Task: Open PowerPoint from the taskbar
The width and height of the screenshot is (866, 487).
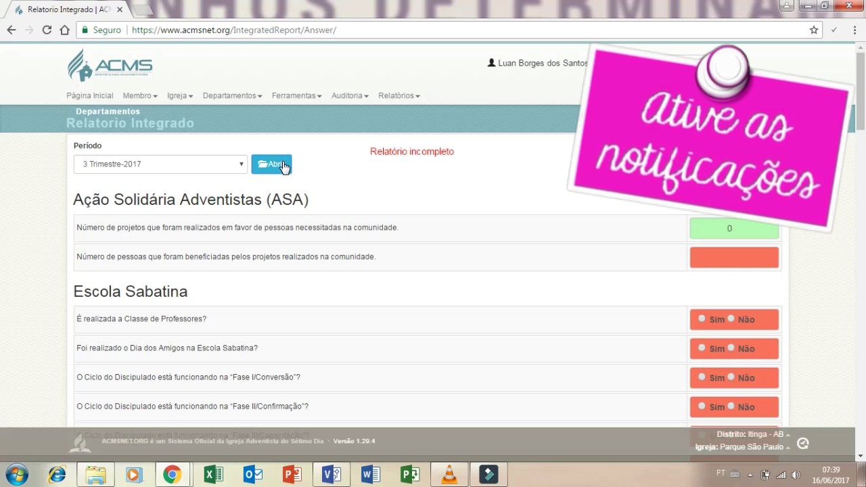Action: point(292,475)
